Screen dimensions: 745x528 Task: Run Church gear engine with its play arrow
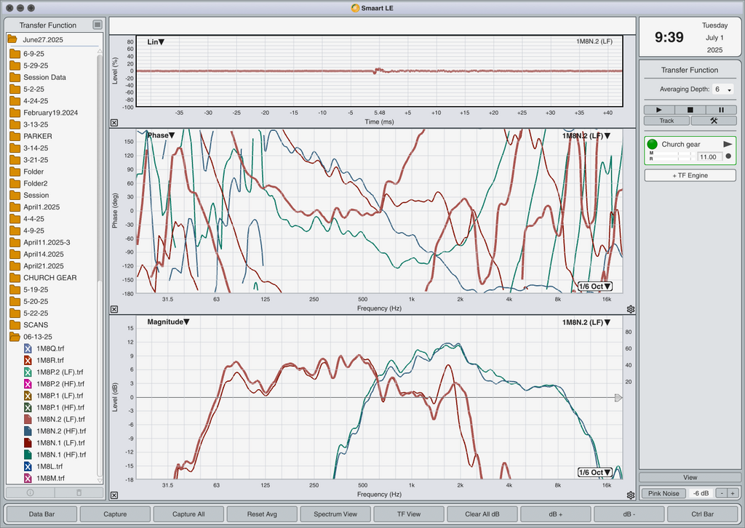pos(728,144)
